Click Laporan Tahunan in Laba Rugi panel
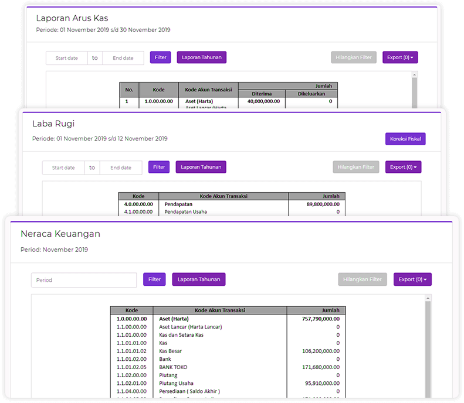 (x=201, y=167)
